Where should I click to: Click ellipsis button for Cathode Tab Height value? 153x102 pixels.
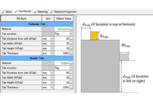point(71,48)
